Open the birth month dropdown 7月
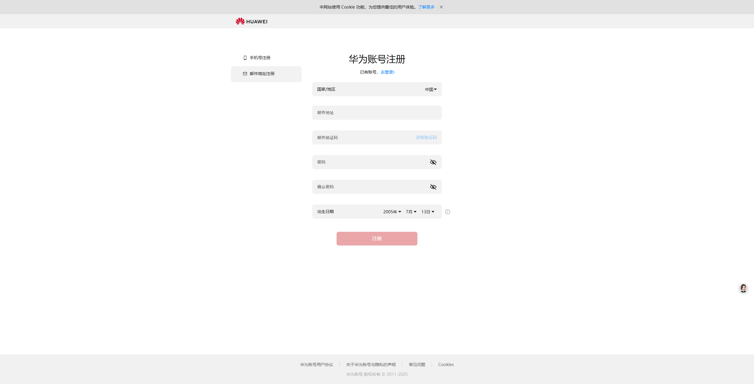The height and width of the screenshot is (384, 754). pyautogui.click(x=411, y=212)
